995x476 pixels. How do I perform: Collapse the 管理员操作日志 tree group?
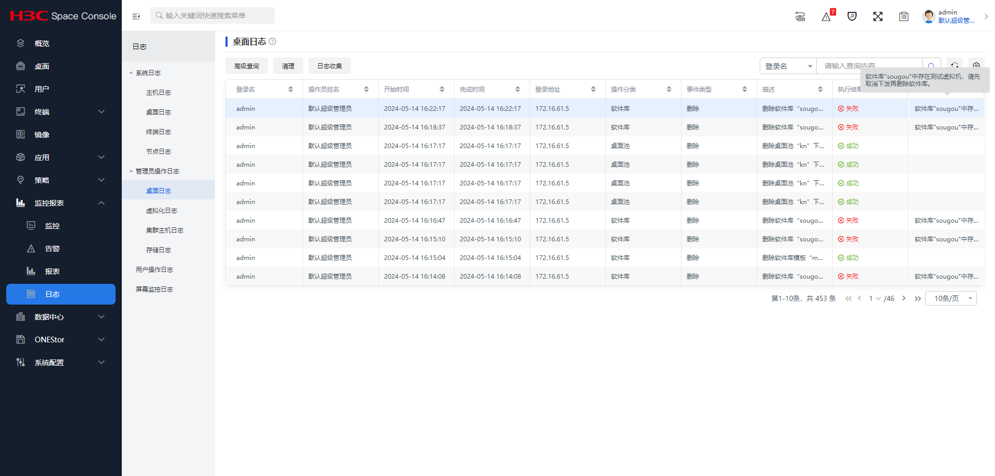coord(131,171)
